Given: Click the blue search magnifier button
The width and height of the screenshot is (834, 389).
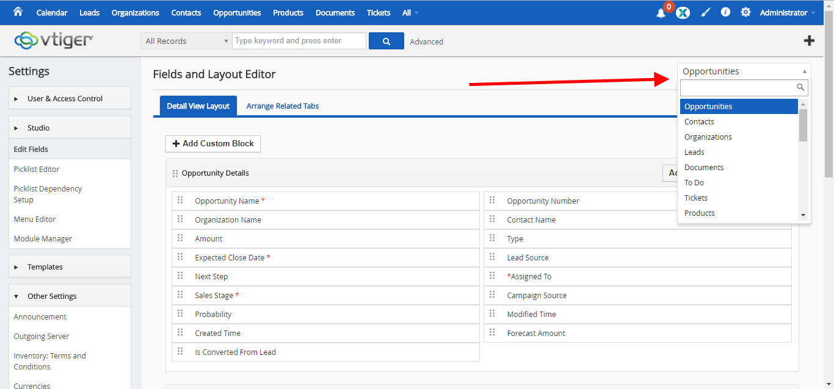Looking at the screenshot, I should tap(386, 41).
